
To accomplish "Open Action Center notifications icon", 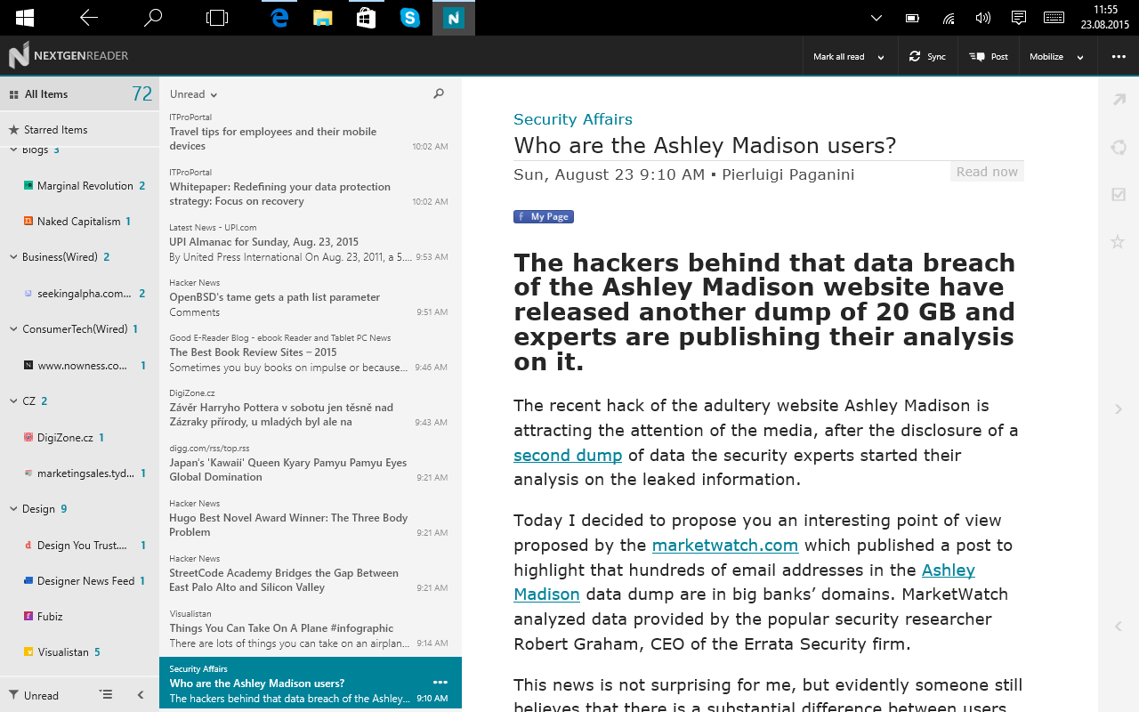I will click(1019, 18).
